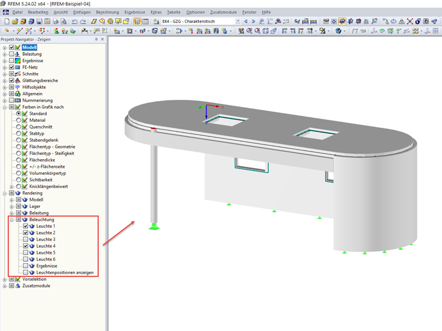Click the Print preview icon
The height and width of the screenshot is (331, 442).
[64, 21]
